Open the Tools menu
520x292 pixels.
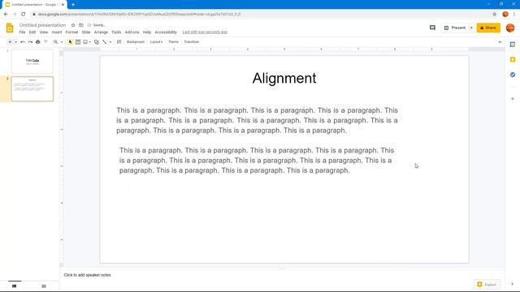pyautogui.click(x=116, y=32)
